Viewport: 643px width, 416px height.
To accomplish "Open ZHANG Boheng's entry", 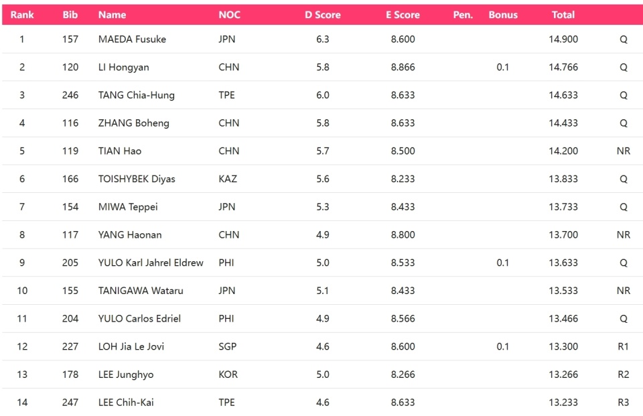I will (x=134, y=123).
